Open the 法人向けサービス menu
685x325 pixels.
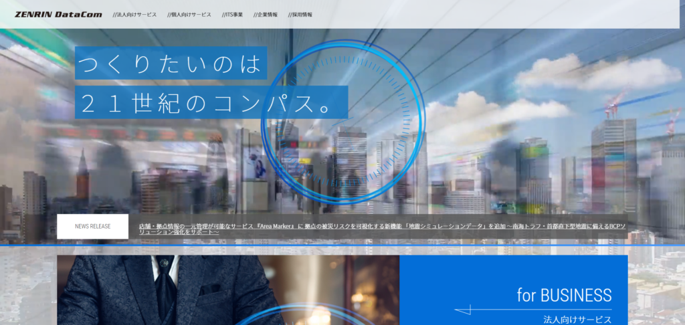coord(134,15)
